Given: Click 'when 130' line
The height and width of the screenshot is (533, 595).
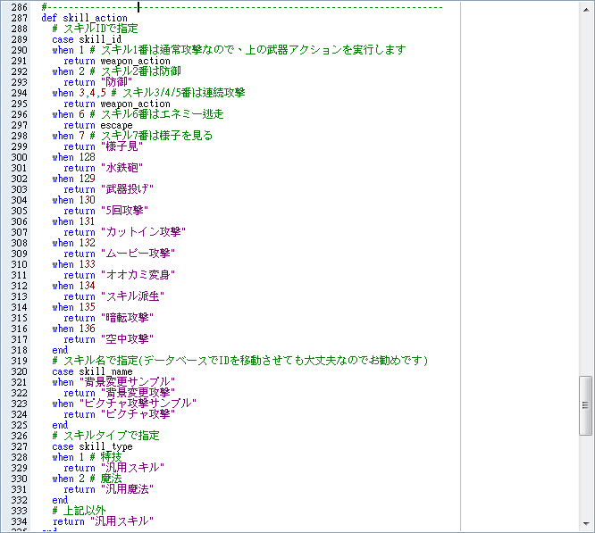Looking at the screenshot, I should (73, 200).
